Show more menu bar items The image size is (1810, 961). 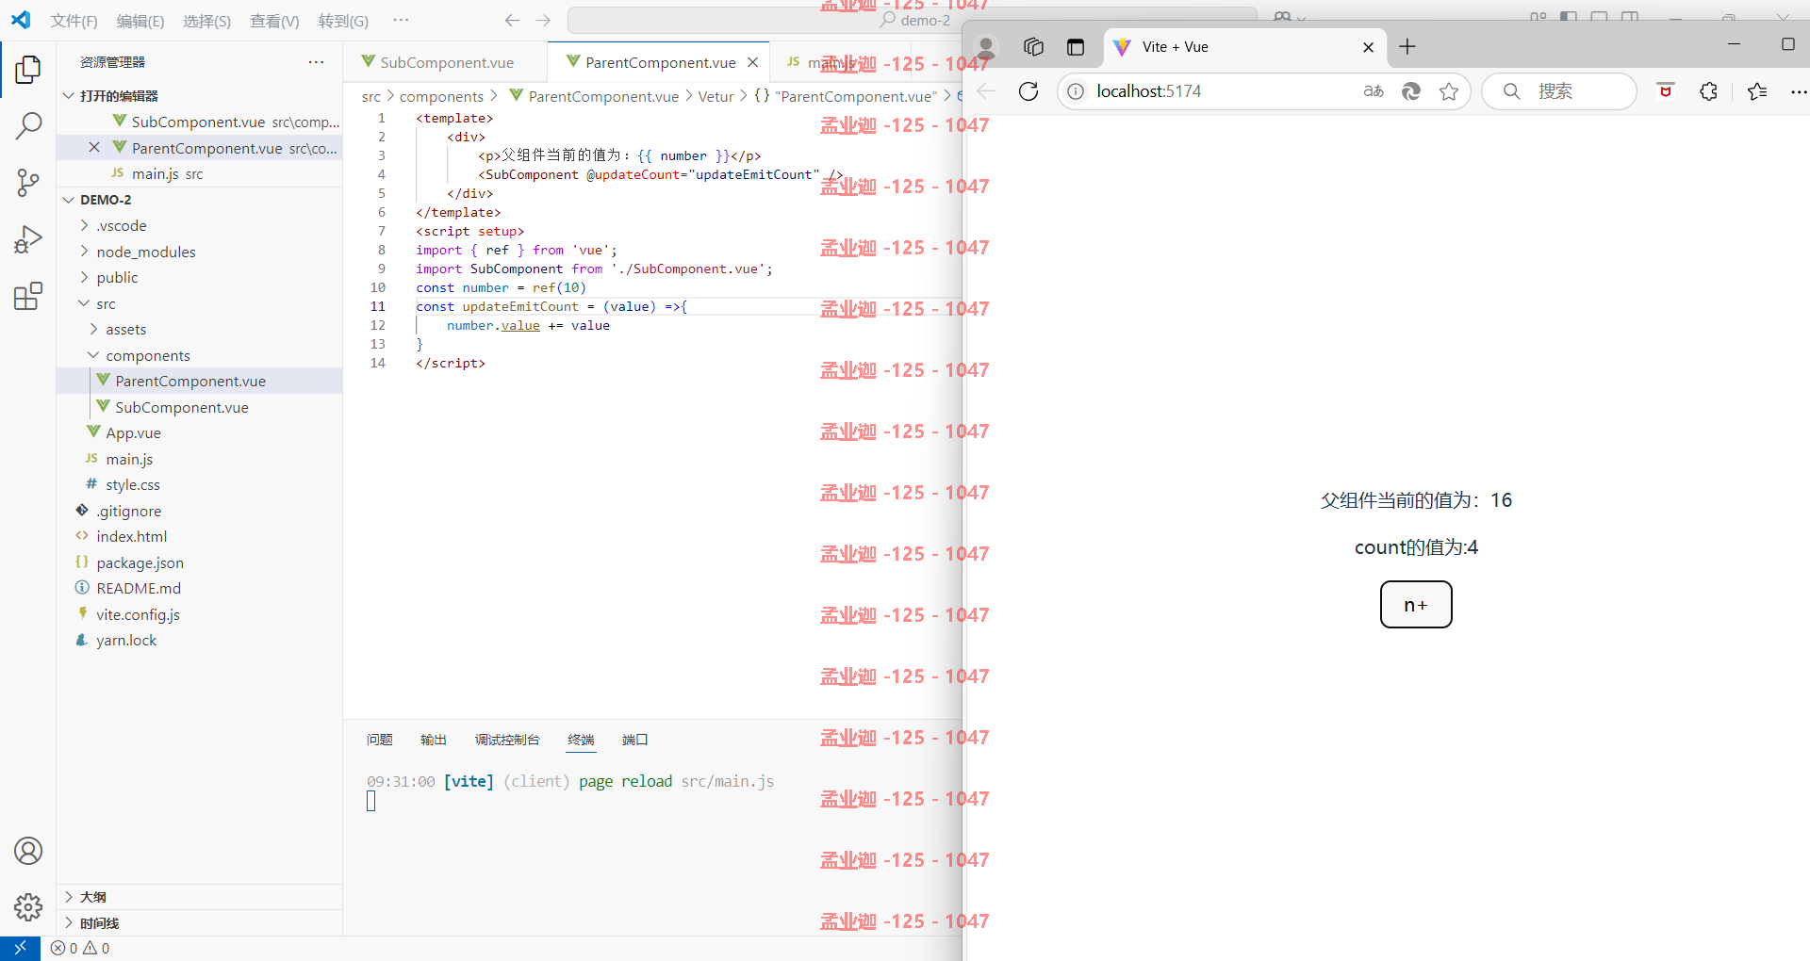(401, 20)
